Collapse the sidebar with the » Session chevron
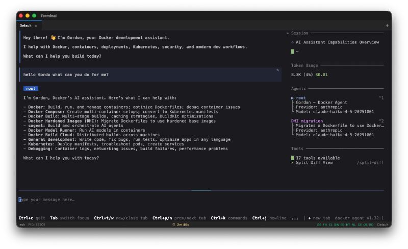The width and height of the screenshot is (408, 249). pyautogui.click(x=288, y=33)
